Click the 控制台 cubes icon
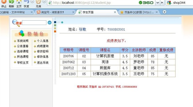193x107 pixels. (21, 33)
